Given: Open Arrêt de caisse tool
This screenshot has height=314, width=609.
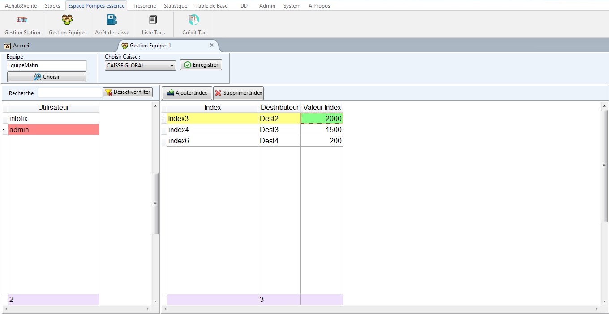Looking at the screenshot, I should point(112,25).
